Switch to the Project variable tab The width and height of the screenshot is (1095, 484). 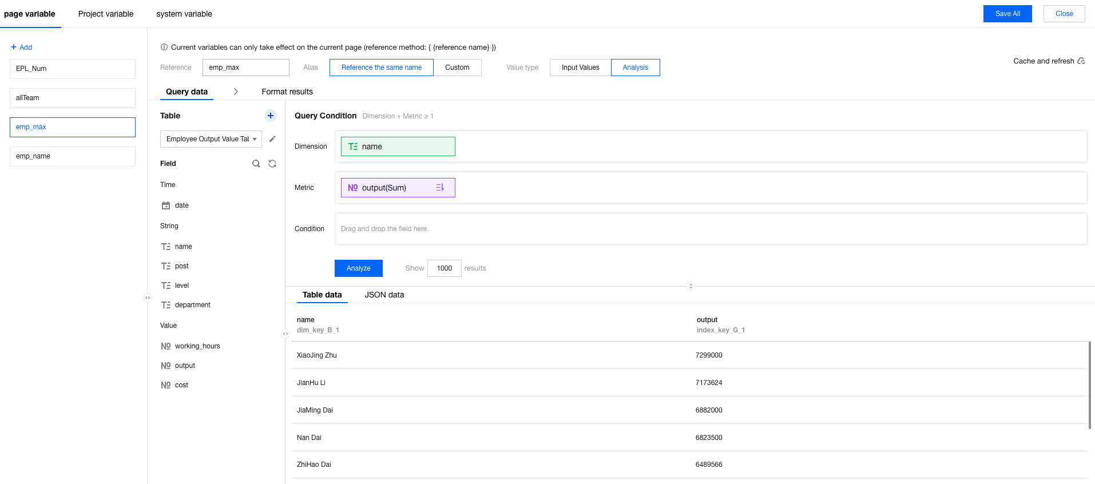tap(106, 14)
